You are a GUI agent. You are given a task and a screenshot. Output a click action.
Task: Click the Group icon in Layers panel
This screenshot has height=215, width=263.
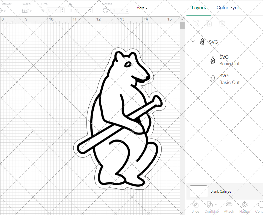pos(196,23)
